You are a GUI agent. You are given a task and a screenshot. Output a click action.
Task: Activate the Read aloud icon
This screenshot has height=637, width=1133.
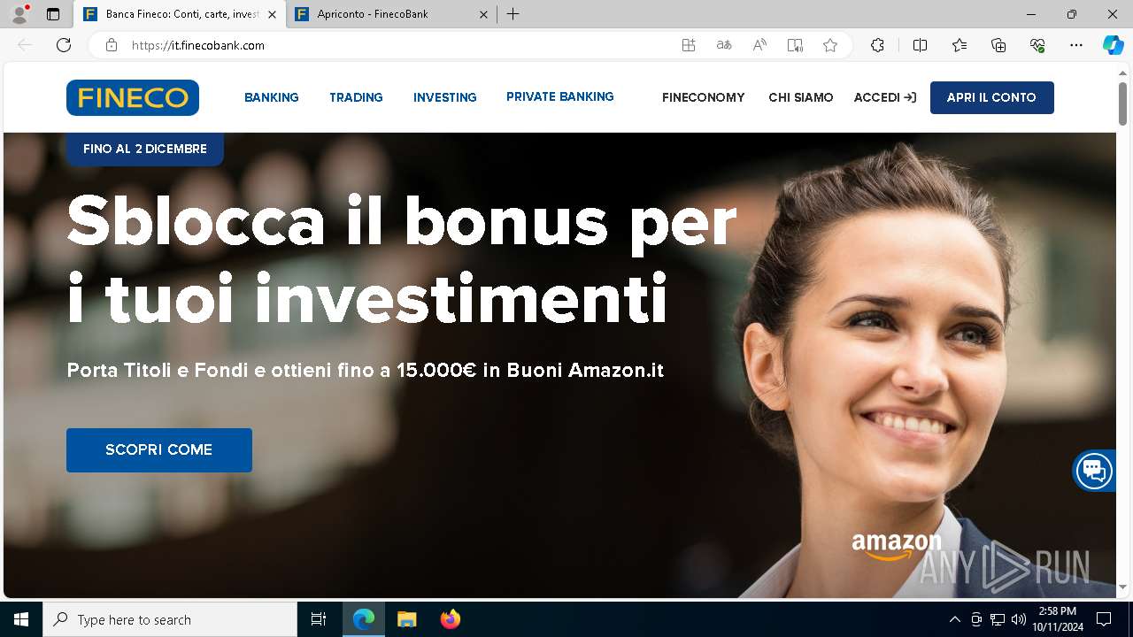click(759, 45)
